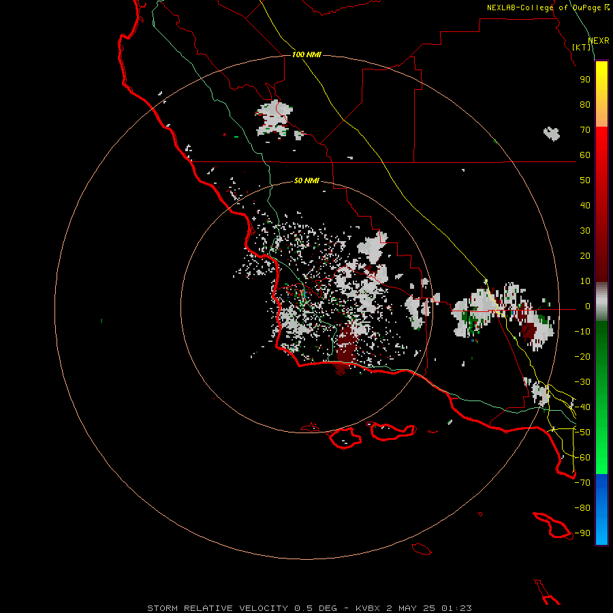
Task: Click the -10 value on velocity scale
Action: click(582, 332)
